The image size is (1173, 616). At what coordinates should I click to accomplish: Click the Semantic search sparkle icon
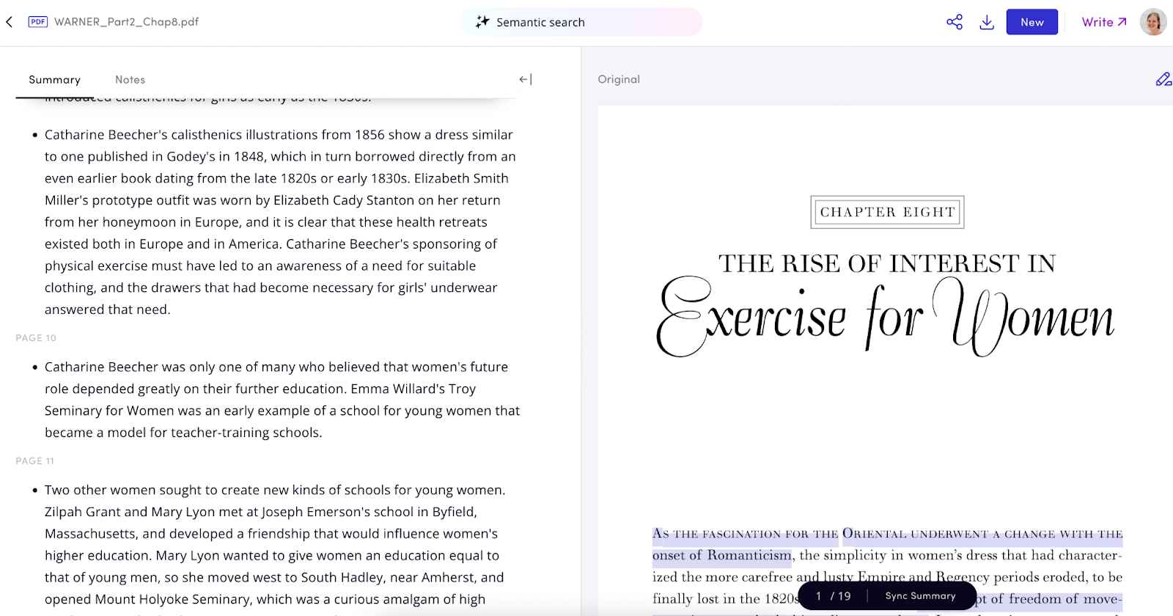[482, 22]
